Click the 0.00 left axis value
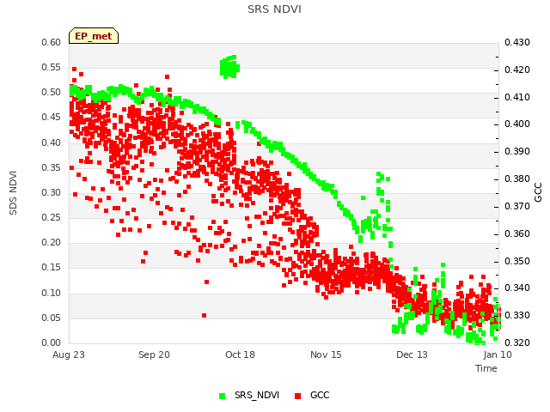This screenshot has width=550, height=412. (52, 342)
